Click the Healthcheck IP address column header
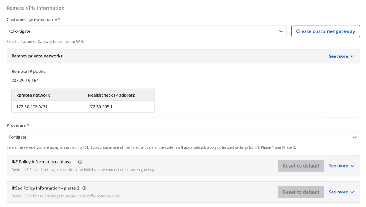The image size is (366, 207). pos(111,95)
